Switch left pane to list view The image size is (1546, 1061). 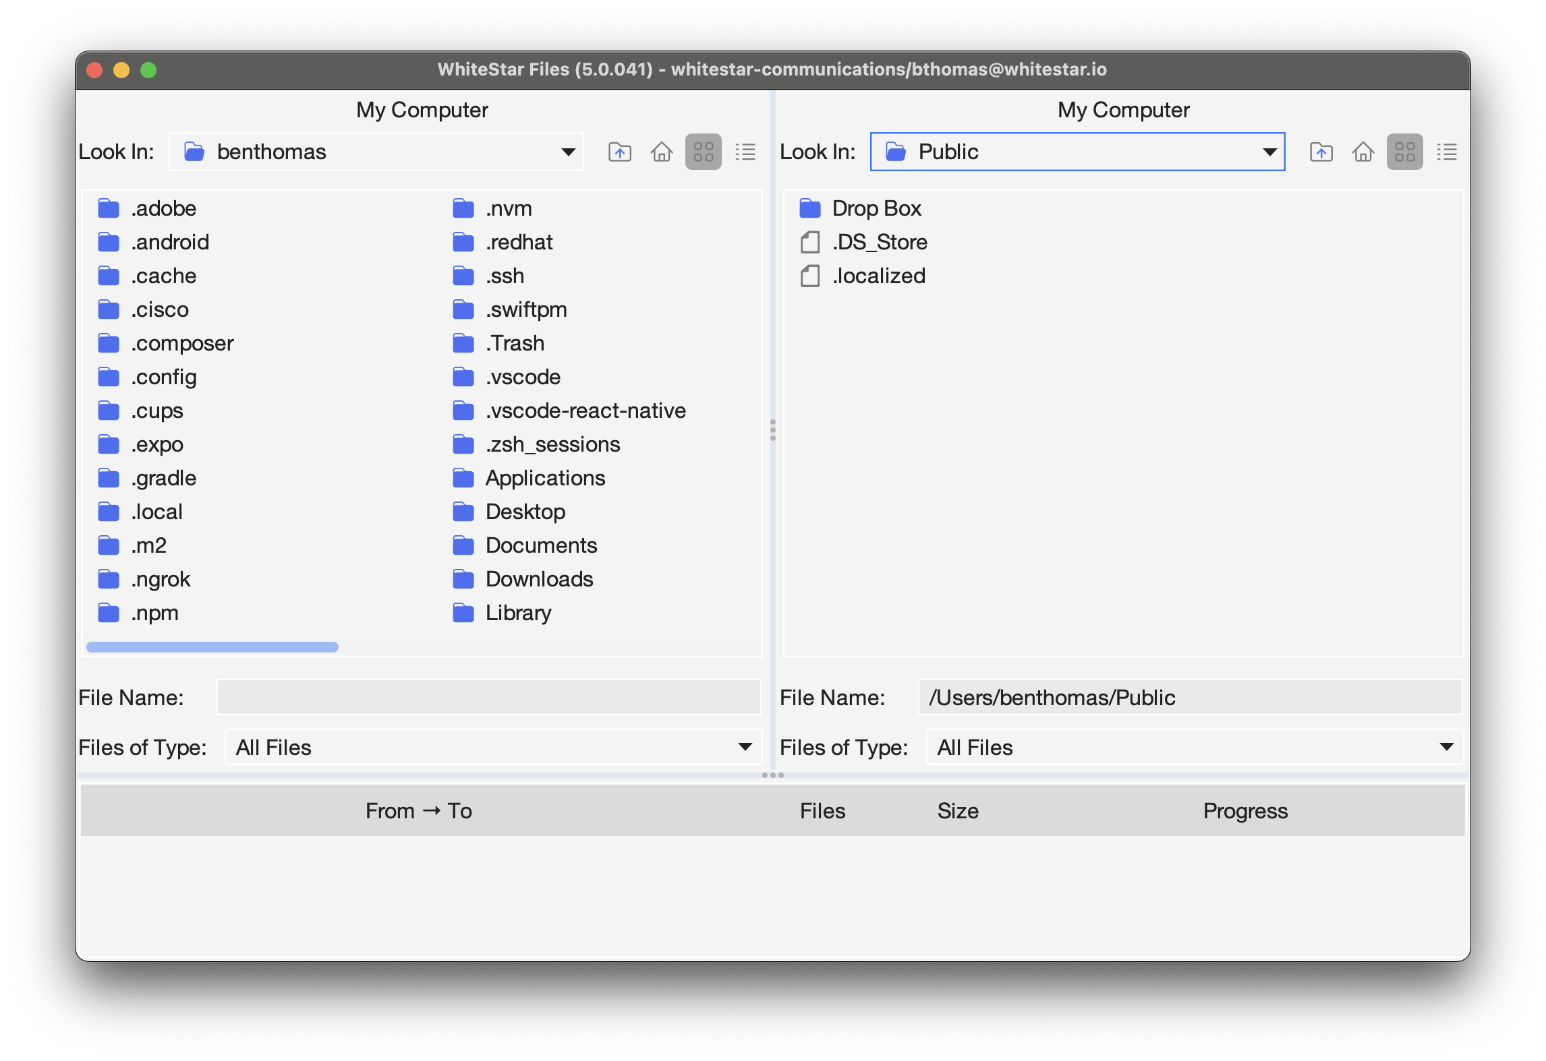[x=745, y=152]
